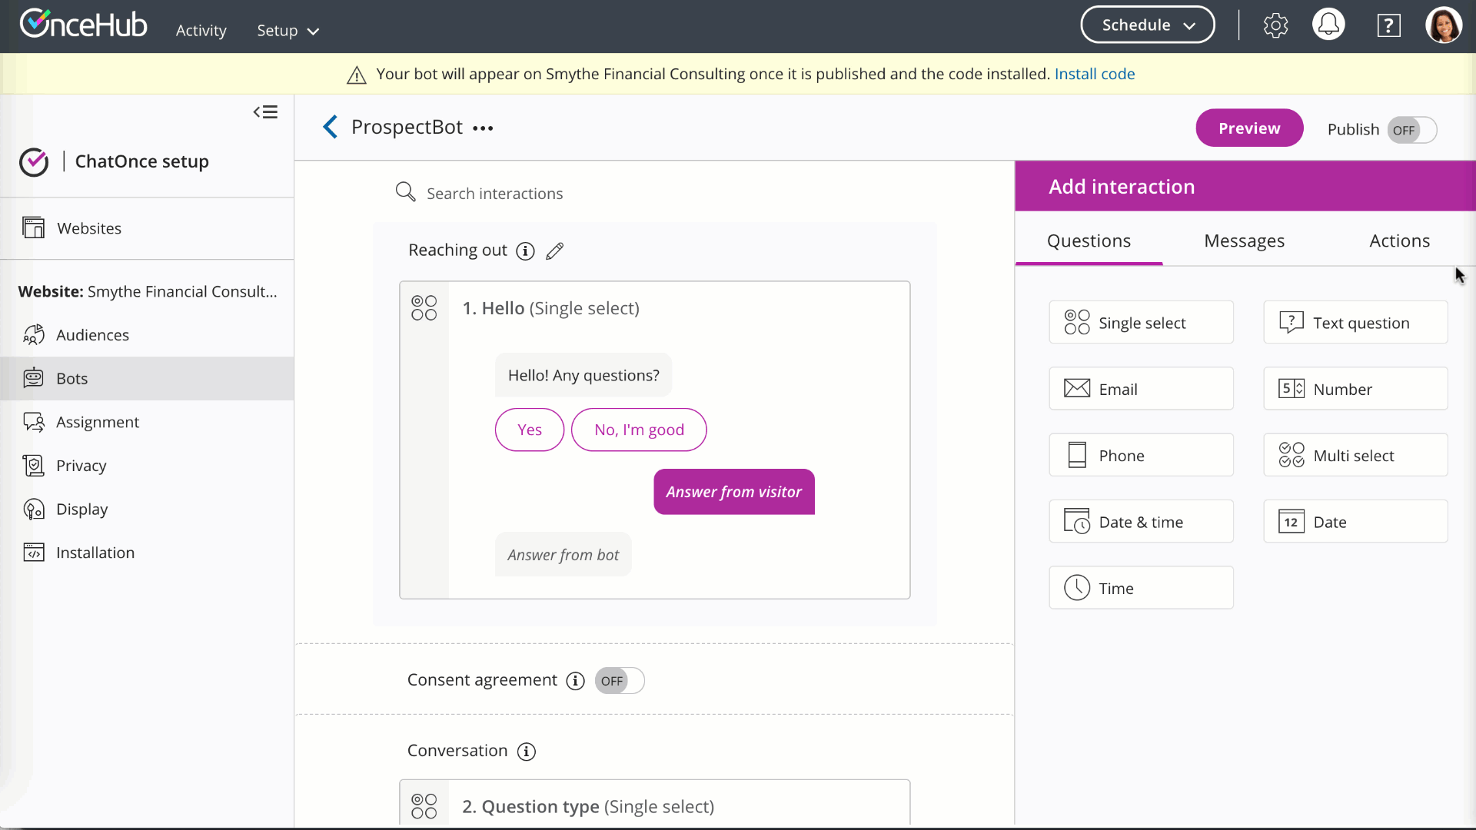Click the Preview button
This screenshot has width=1476, height=830.
tap(1248, 128)
